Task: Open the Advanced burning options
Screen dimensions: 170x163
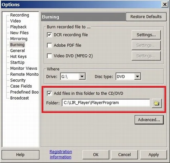Action: [x=149, y=120]
